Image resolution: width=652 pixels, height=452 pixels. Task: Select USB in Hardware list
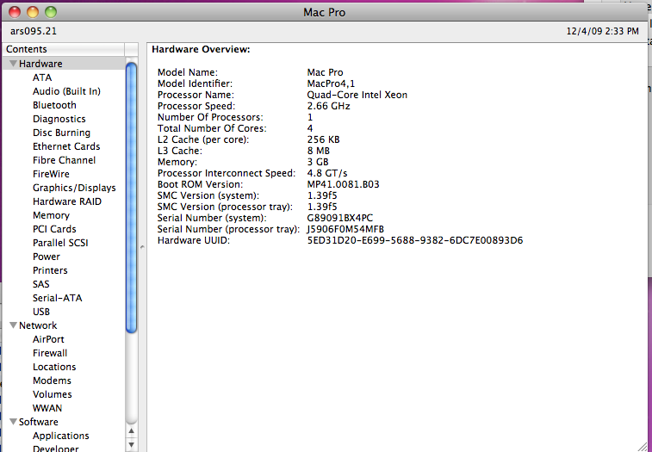coord(41,312)
